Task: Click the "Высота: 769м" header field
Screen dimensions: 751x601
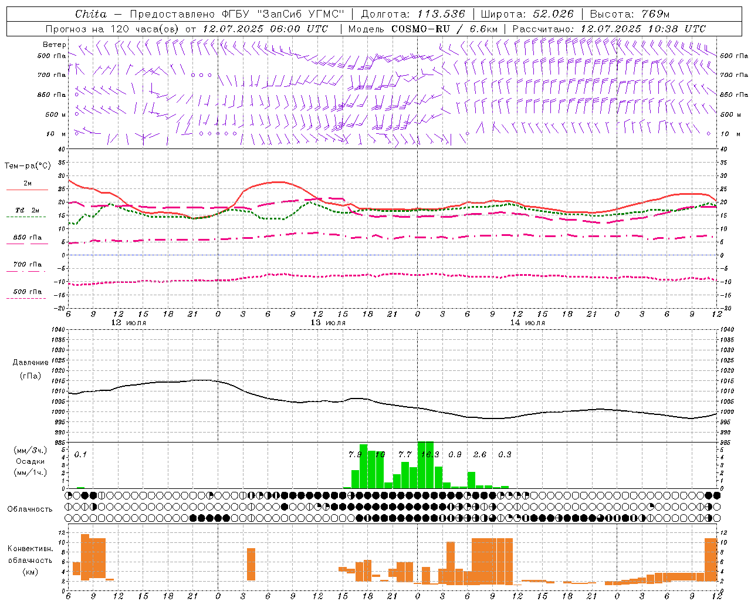Action: coord(630,14)
